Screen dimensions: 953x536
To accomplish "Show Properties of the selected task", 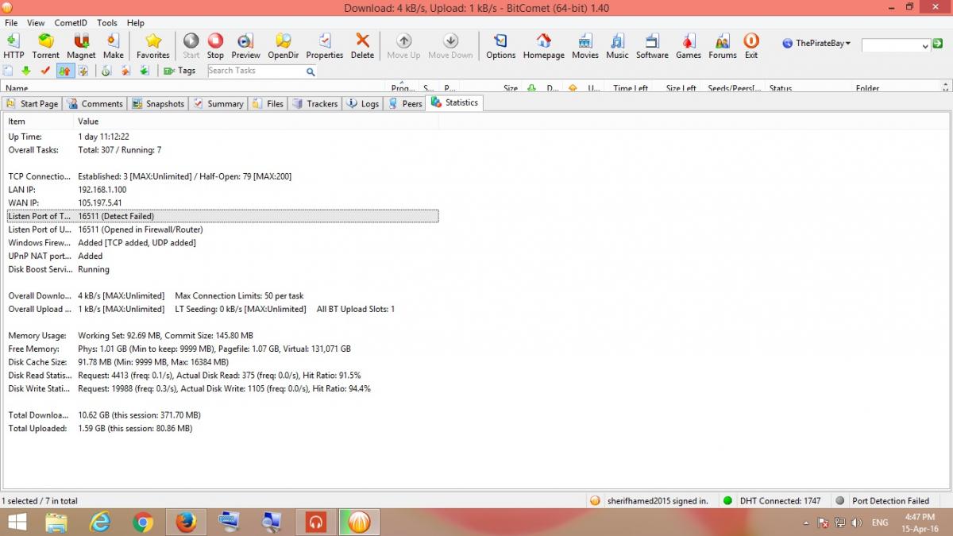I will tap(325, 46).
